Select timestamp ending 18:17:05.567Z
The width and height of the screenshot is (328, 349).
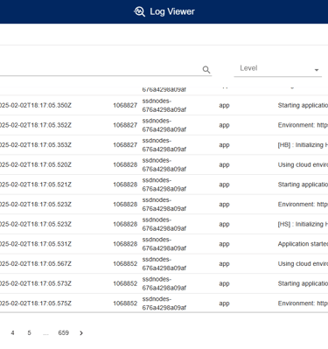(x=36, y=264)
